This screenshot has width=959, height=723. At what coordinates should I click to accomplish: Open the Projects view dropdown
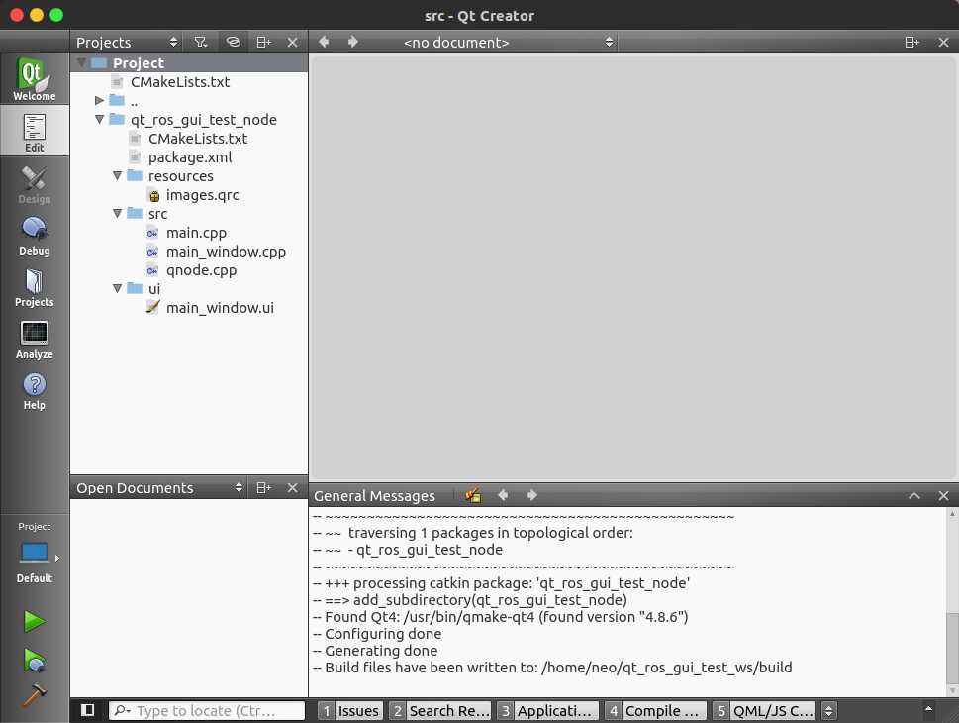[x=128, y=42]
